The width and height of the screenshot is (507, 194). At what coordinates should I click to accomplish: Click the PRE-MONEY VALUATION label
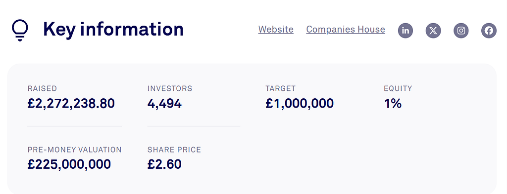75,150
